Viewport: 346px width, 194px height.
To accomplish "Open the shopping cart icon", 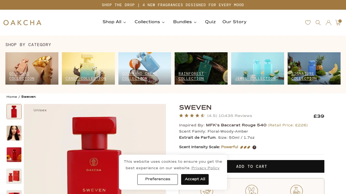I will (x=338, y=22).
